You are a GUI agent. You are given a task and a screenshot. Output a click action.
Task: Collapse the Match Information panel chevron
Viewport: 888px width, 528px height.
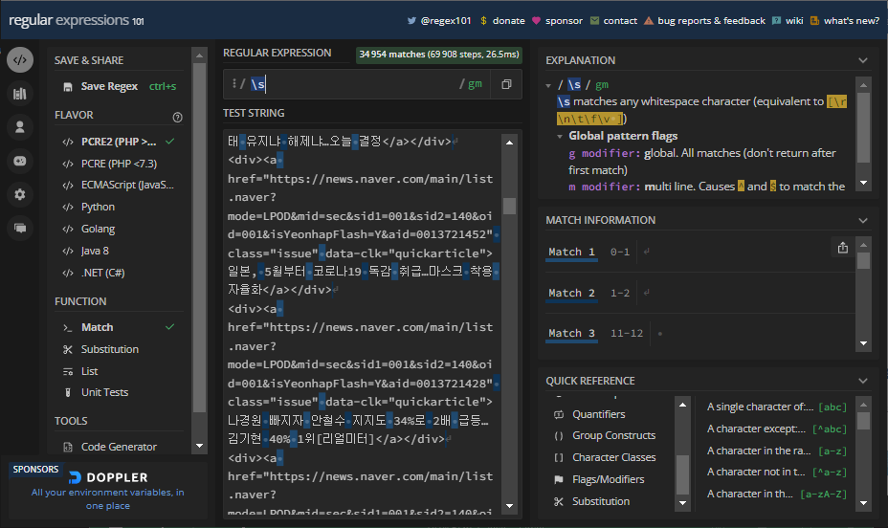pos(862,221)
